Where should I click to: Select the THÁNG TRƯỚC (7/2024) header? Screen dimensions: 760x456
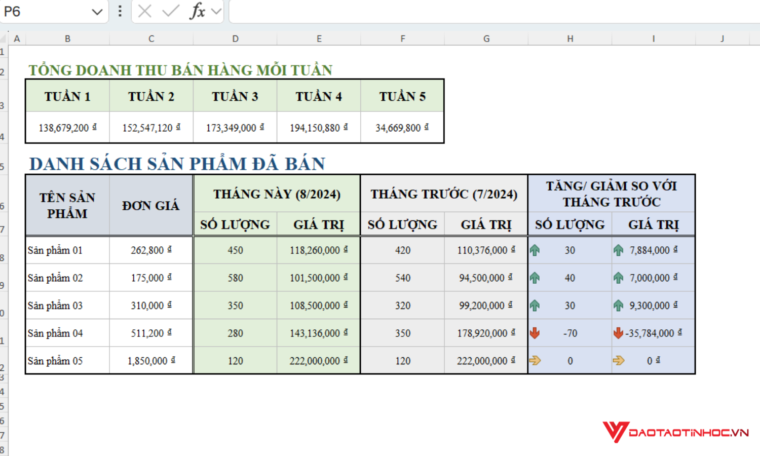444,194
